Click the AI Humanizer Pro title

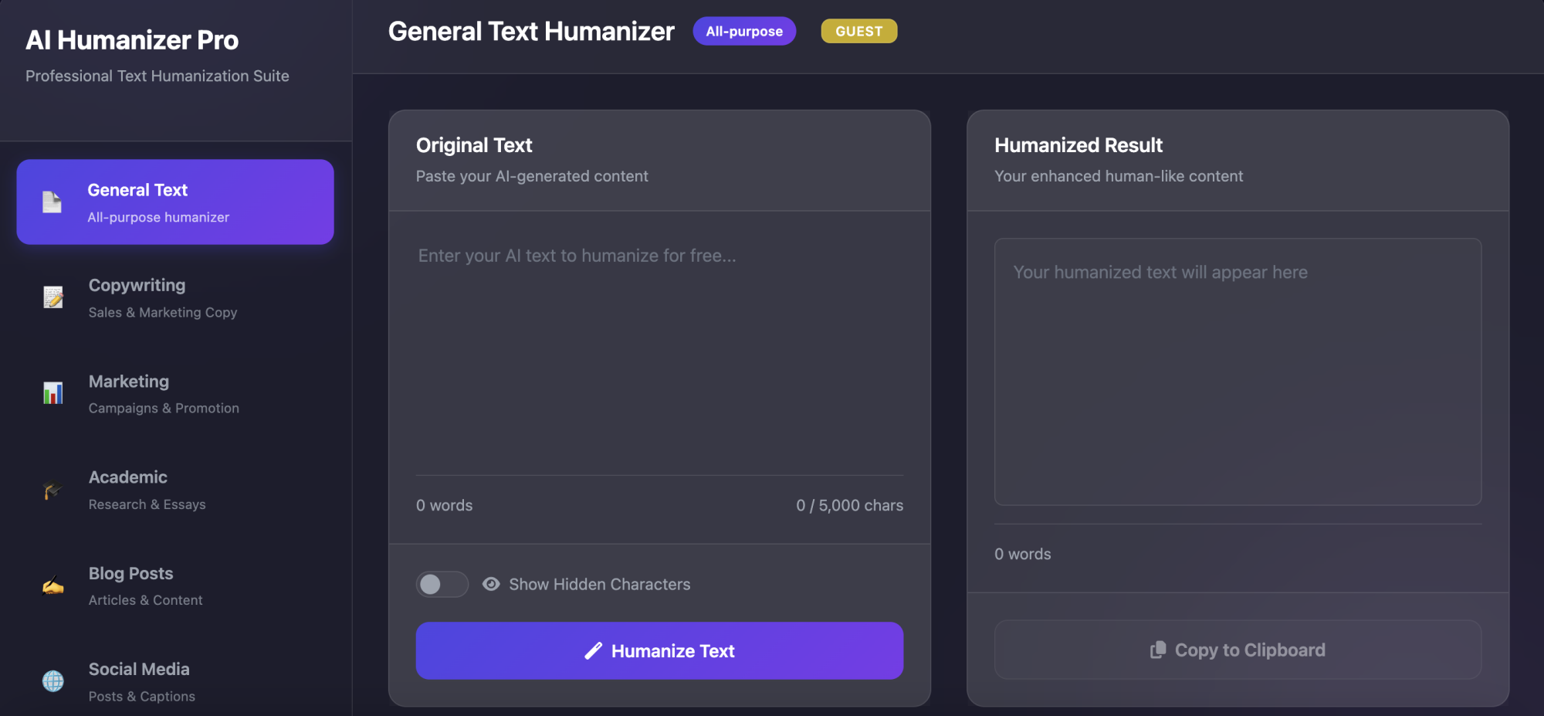click(133, 40)
